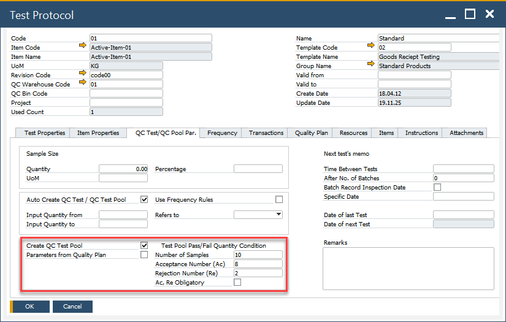Uncheck Create QC Test Pool checkbox

[144, 245]
